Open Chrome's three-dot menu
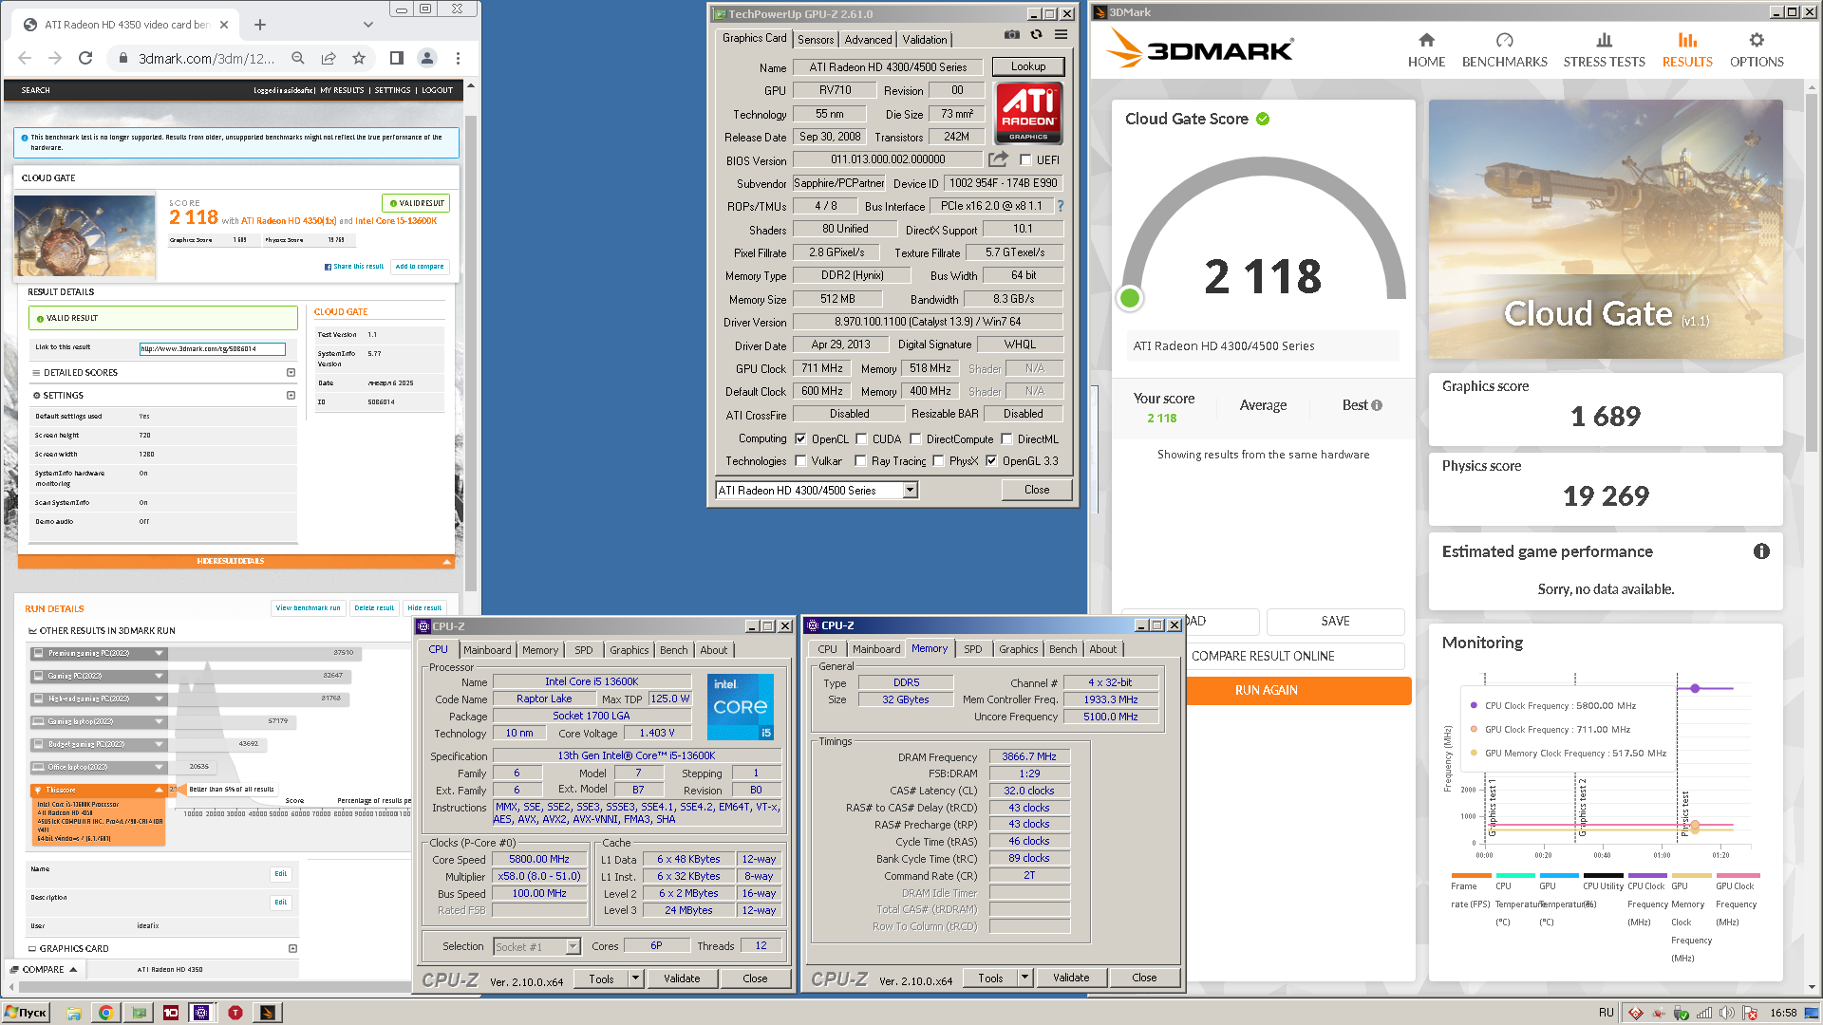 (x=458, y=58)
